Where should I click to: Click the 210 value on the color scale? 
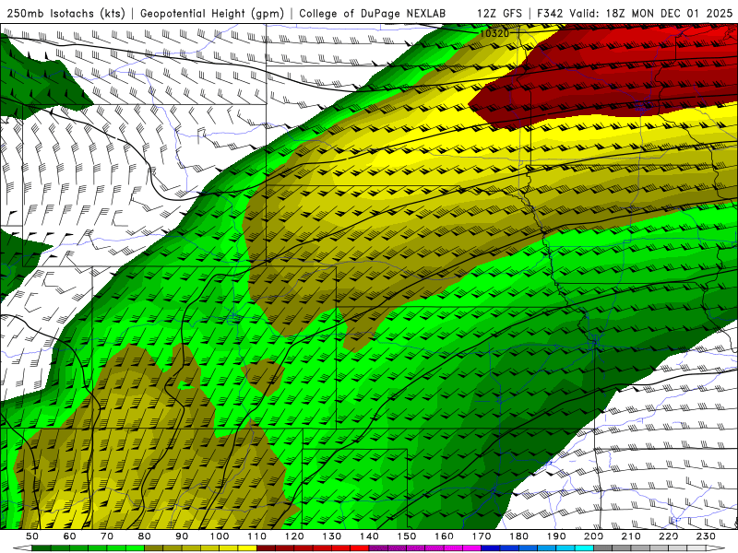point(631,536)
